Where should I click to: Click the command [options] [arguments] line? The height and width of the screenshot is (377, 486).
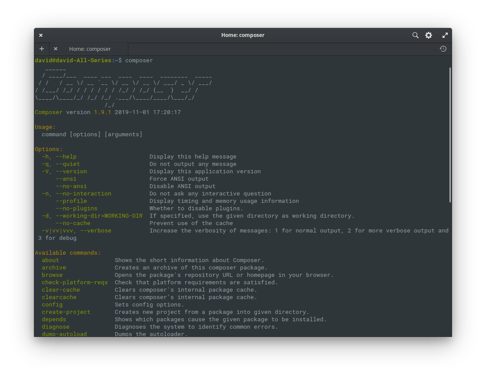pyautogui.click(x=92, y=135)
